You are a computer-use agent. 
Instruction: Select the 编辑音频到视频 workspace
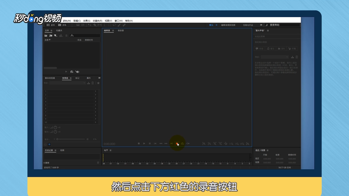click(x=228, y=25)
